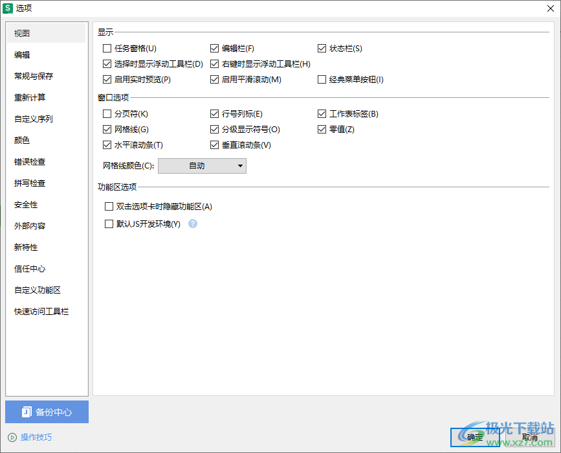Open the 操作技巧 link
Viewport: 561px width, 453px height.
36,437
